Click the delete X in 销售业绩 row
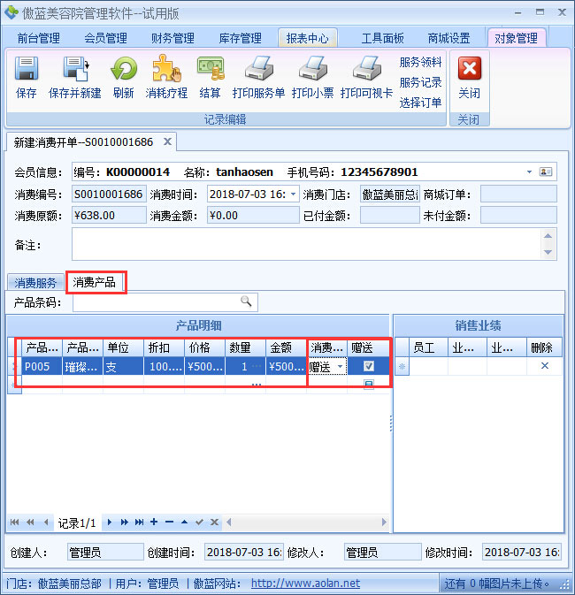Screen dimensions: 575x595 (544, 366)
